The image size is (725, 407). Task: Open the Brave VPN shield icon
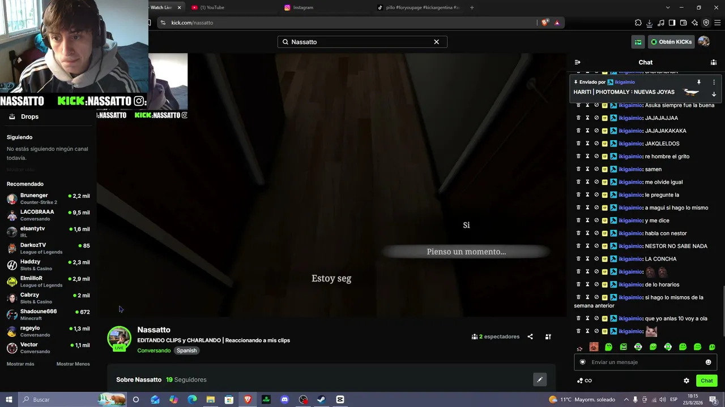pyautogui.click(x=706, y=23)
